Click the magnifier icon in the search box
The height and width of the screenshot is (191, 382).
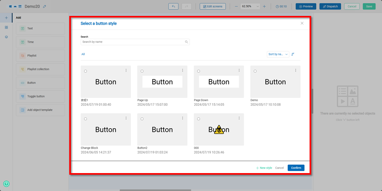tap(186, 42)
